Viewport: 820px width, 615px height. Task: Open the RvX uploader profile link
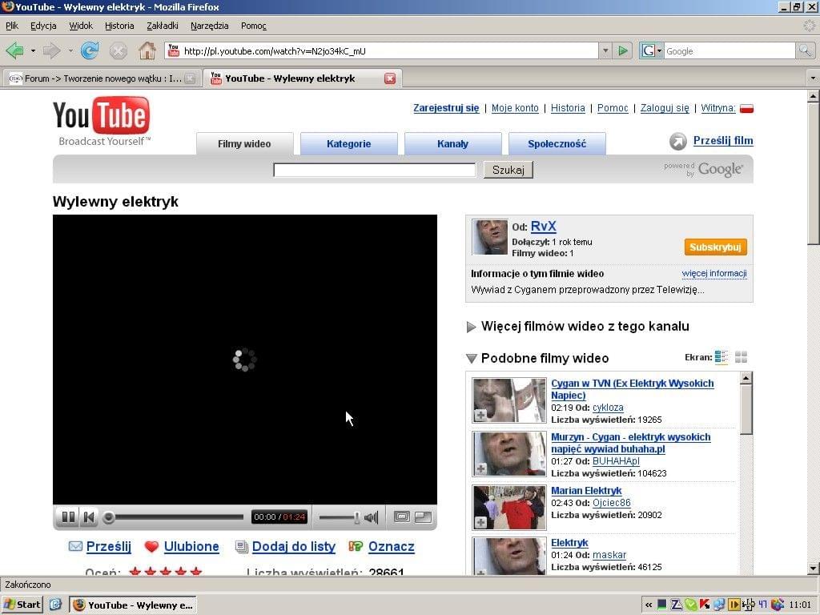[x=544, y=227]
